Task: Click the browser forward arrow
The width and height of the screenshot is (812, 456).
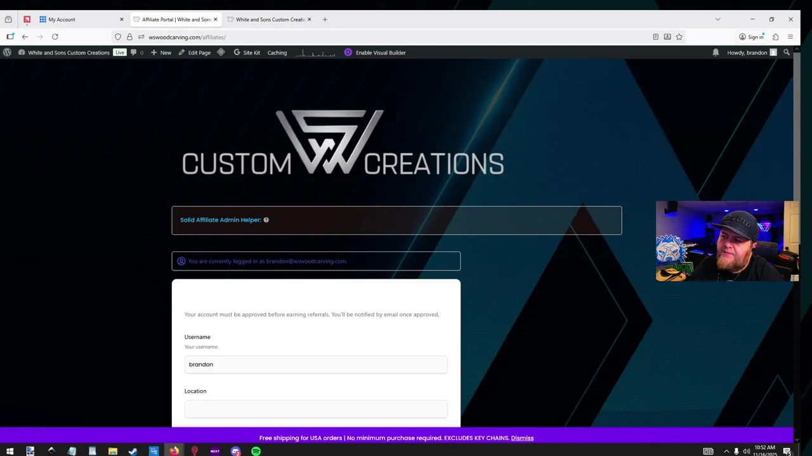Action: (x=40, y=37)
